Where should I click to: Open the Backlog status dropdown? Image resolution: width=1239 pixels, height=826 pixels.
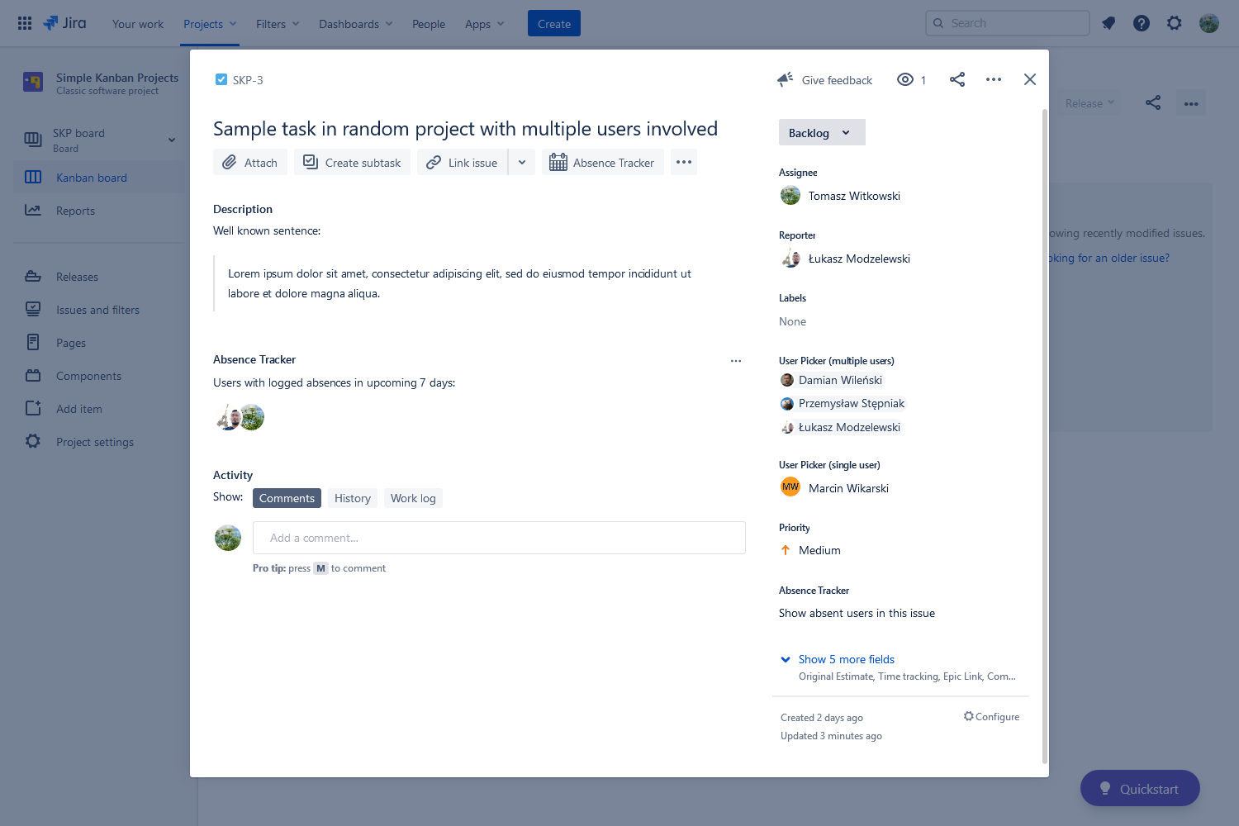coord(822,132)
